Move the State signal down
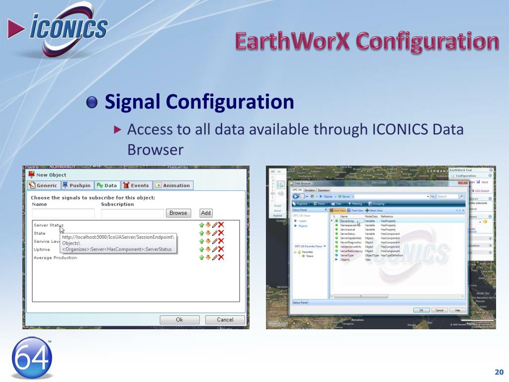The image size is (509, 382). pyautogui.click(x=208, y=233)
